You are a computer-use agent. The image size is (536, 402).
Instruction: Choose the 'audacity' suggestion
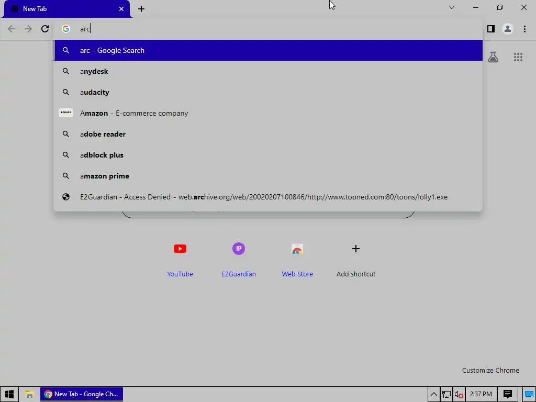pos(269,92)
